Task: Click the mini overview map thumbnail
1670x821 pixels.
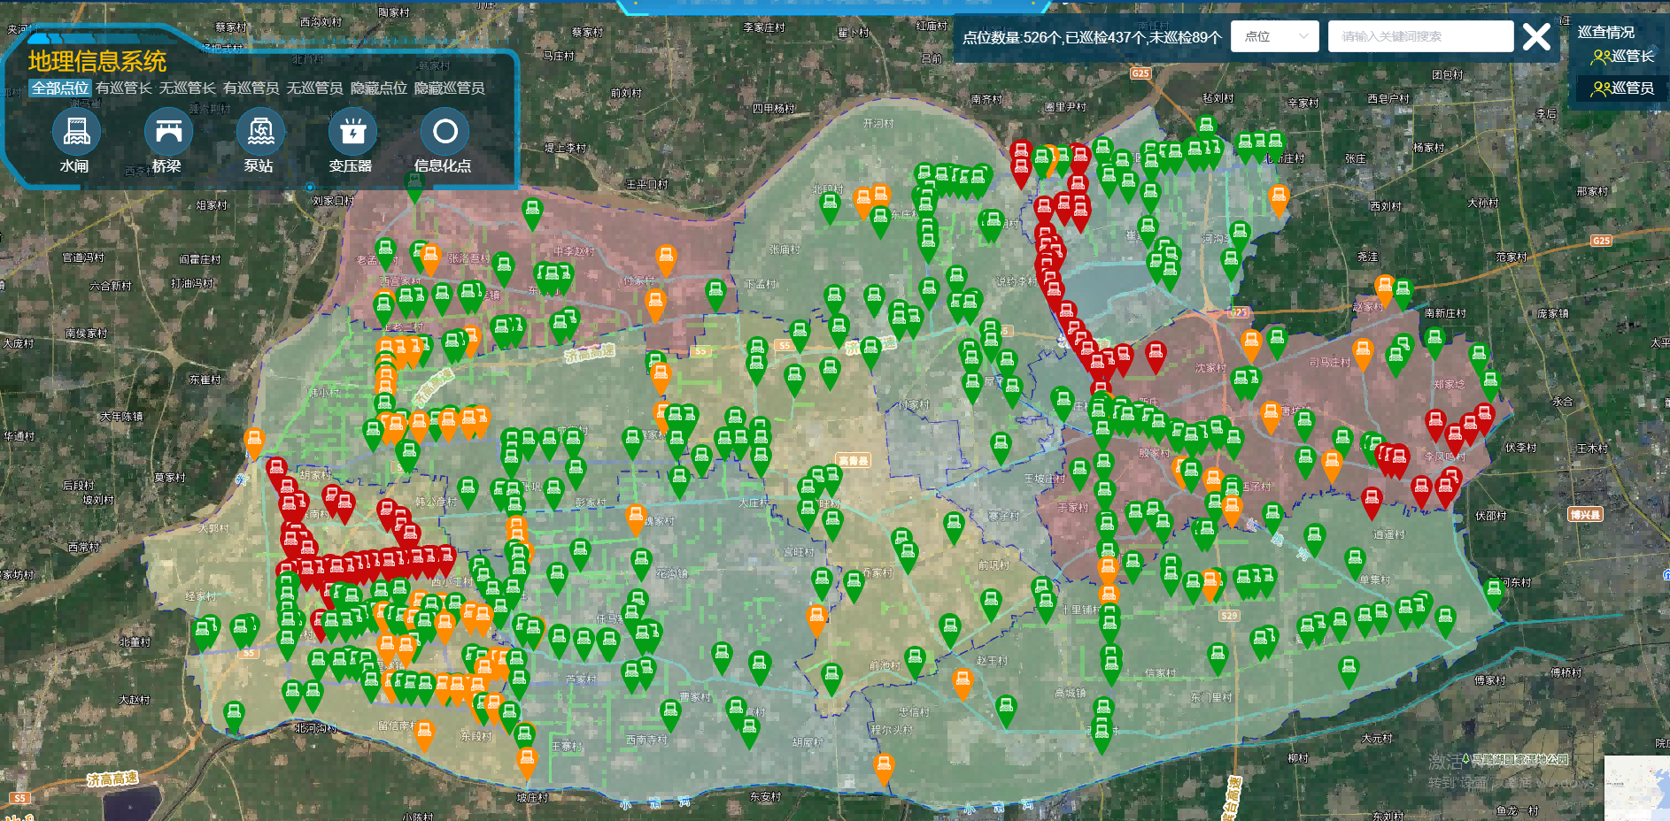Action: [1636, 787]
